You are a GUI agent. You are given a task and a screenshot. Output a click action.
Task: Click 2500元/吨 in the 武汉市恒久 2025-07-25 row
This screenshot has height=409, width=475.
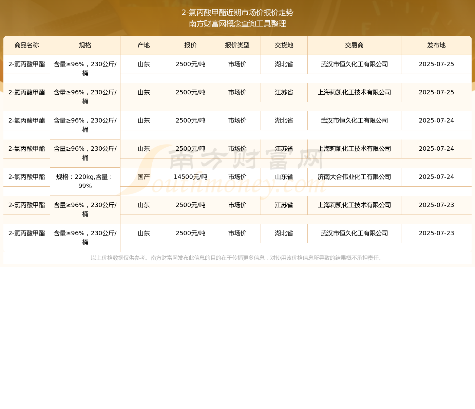point(191,64)
